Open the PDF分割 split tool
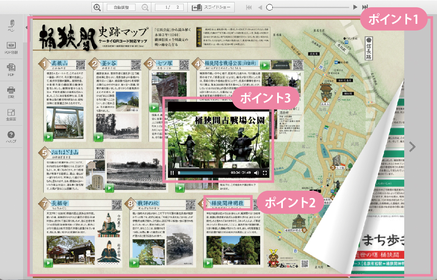Viewport: 437px width, 280px height. (11, 48)
